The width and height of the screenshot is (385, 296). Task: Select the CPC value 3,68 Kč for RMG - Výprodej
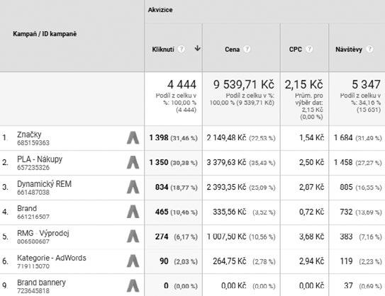[x=311, y=237]
